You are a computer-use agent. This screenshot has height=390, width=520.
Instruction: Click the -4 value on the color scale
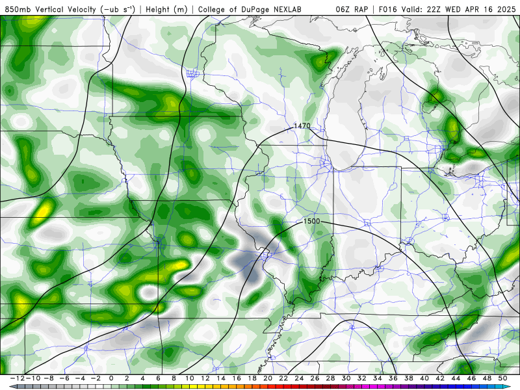click(80, 378)
